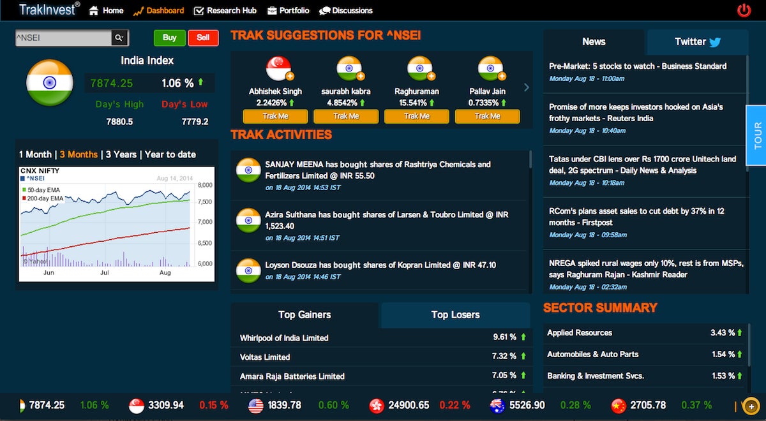Focus the ^NSEI symbol search field
Viewport: 766px width, 421px height.
[x=63, y=38]
